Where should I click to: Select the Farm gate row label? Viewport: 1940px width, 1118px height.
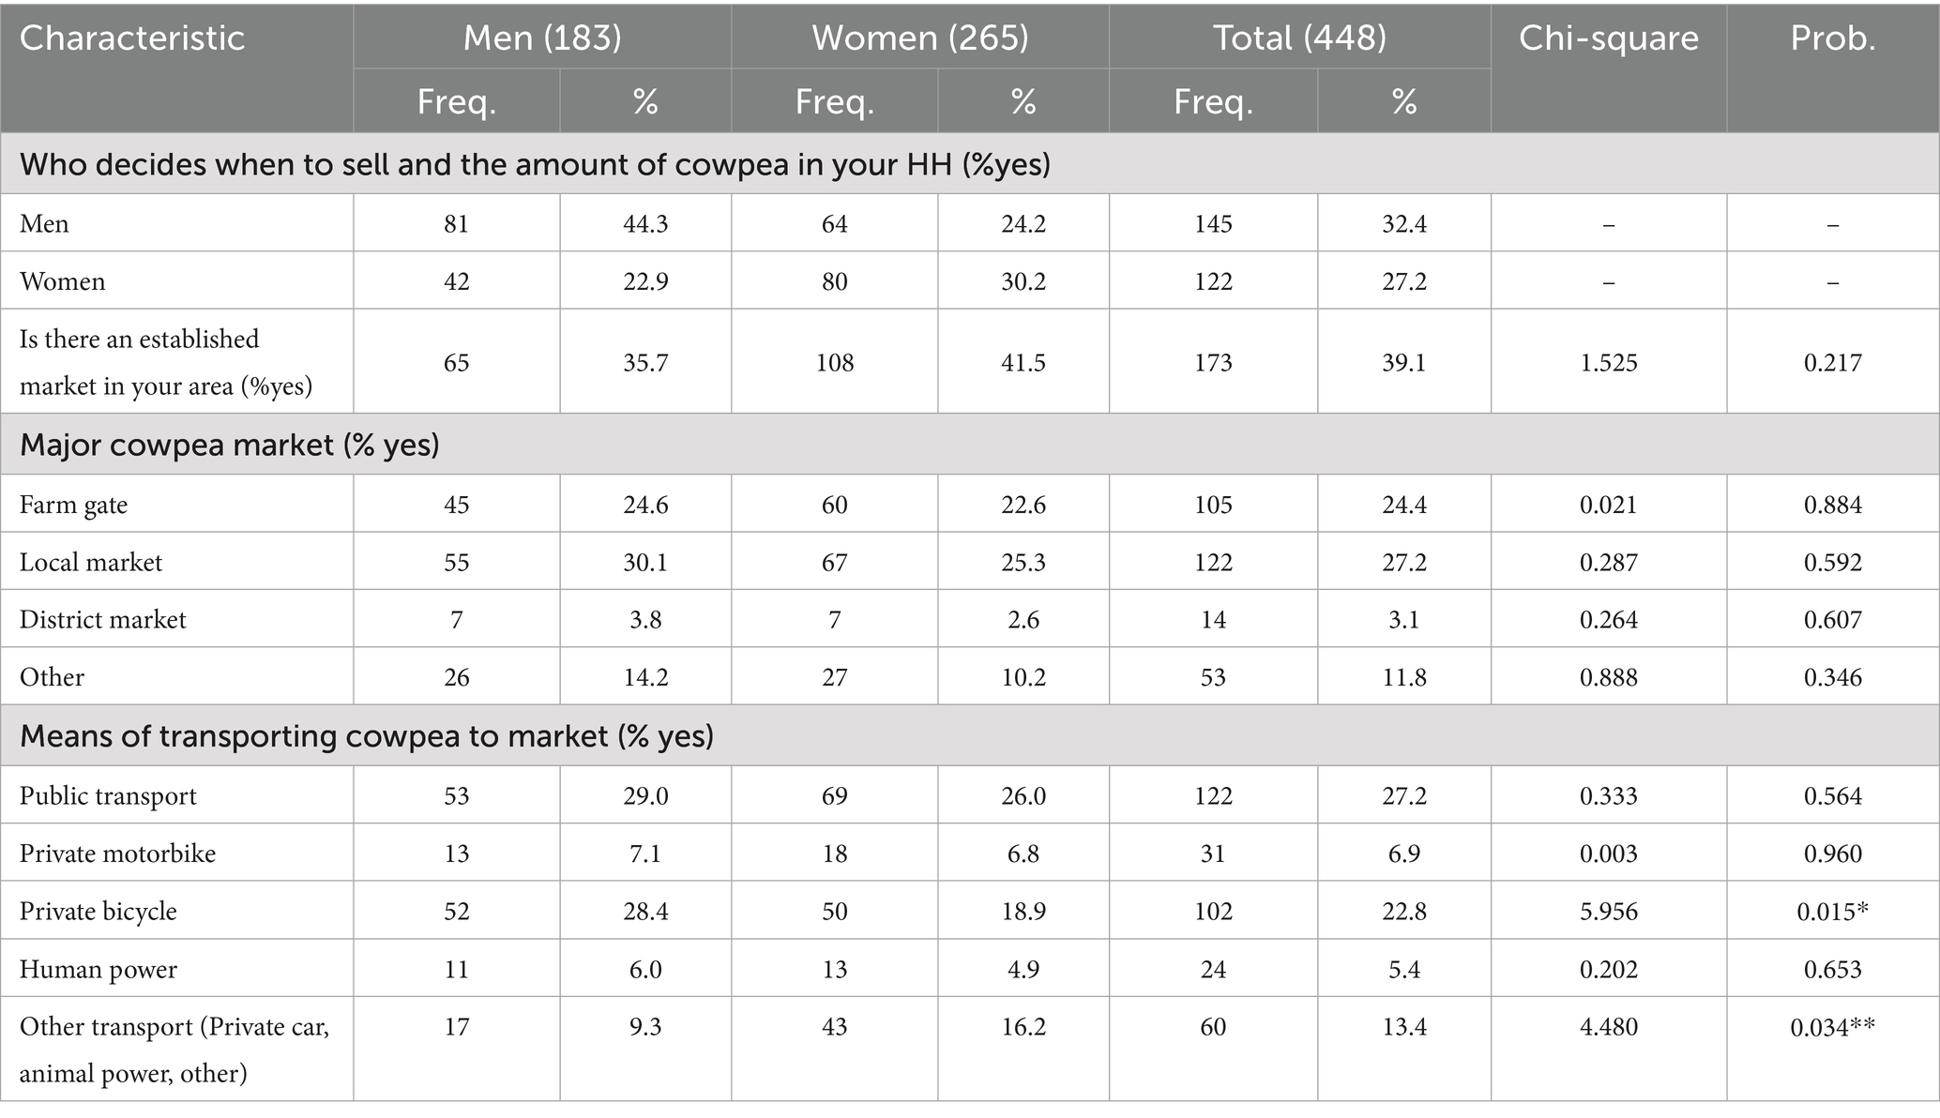coord(73,505)
